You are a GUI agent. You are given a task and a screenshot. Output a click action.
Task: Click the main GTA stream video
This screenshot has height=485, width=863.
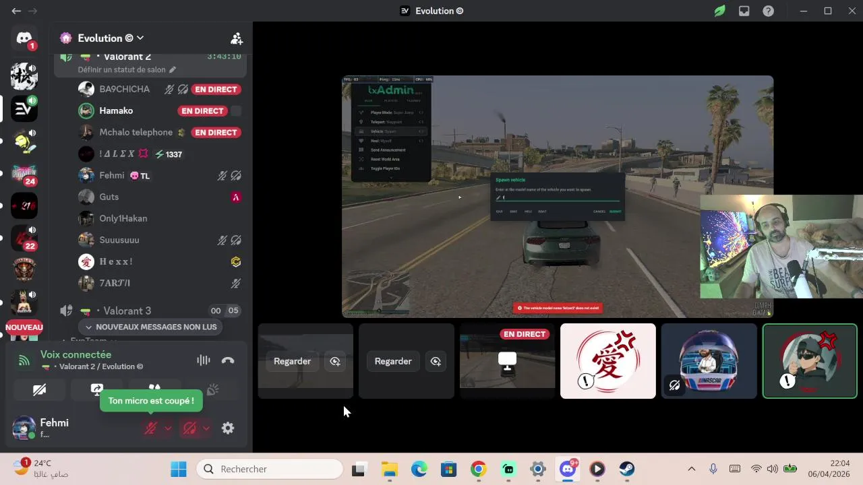pos(558,196)
